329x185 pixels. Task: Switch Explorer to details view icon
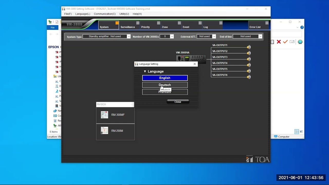(x=297, y=132)
